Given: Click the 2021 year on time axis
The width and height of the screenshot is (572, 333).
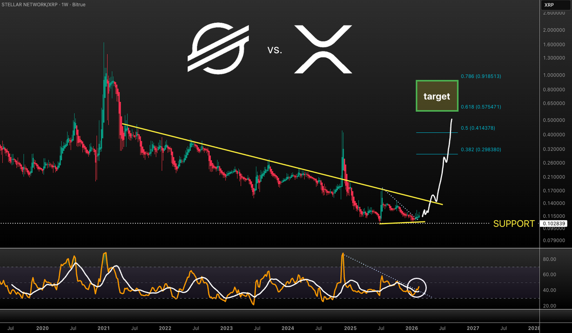Looking at the screenshot, I should 104,328.
